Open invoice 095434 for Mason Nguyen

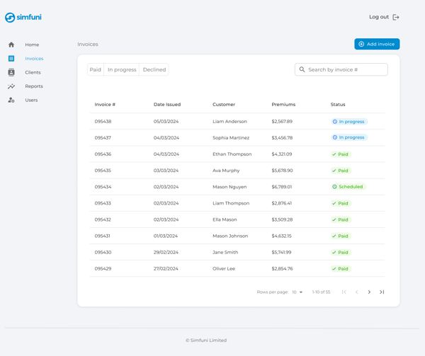point(103,187)
